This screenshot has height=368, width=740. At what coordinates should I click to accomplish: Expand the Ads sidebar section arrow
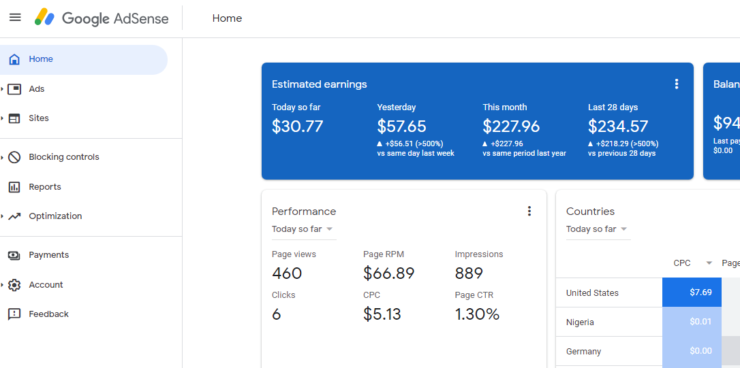click(2, 89)
